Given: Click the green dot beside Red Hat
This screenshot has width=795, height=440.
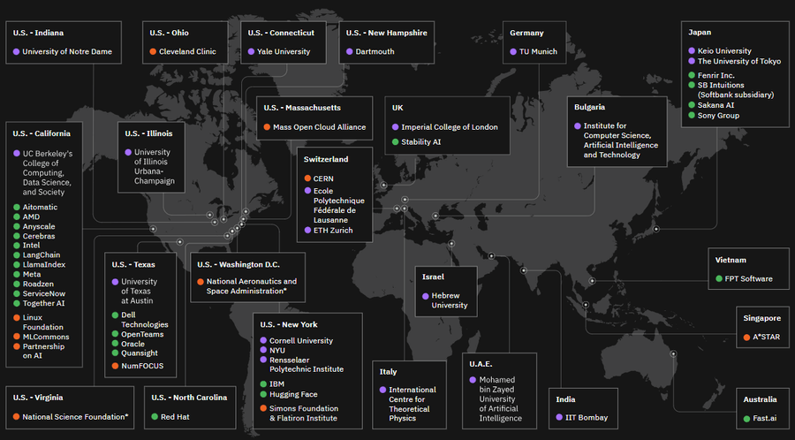Looking at the screenshot, I should pos(154,416).
